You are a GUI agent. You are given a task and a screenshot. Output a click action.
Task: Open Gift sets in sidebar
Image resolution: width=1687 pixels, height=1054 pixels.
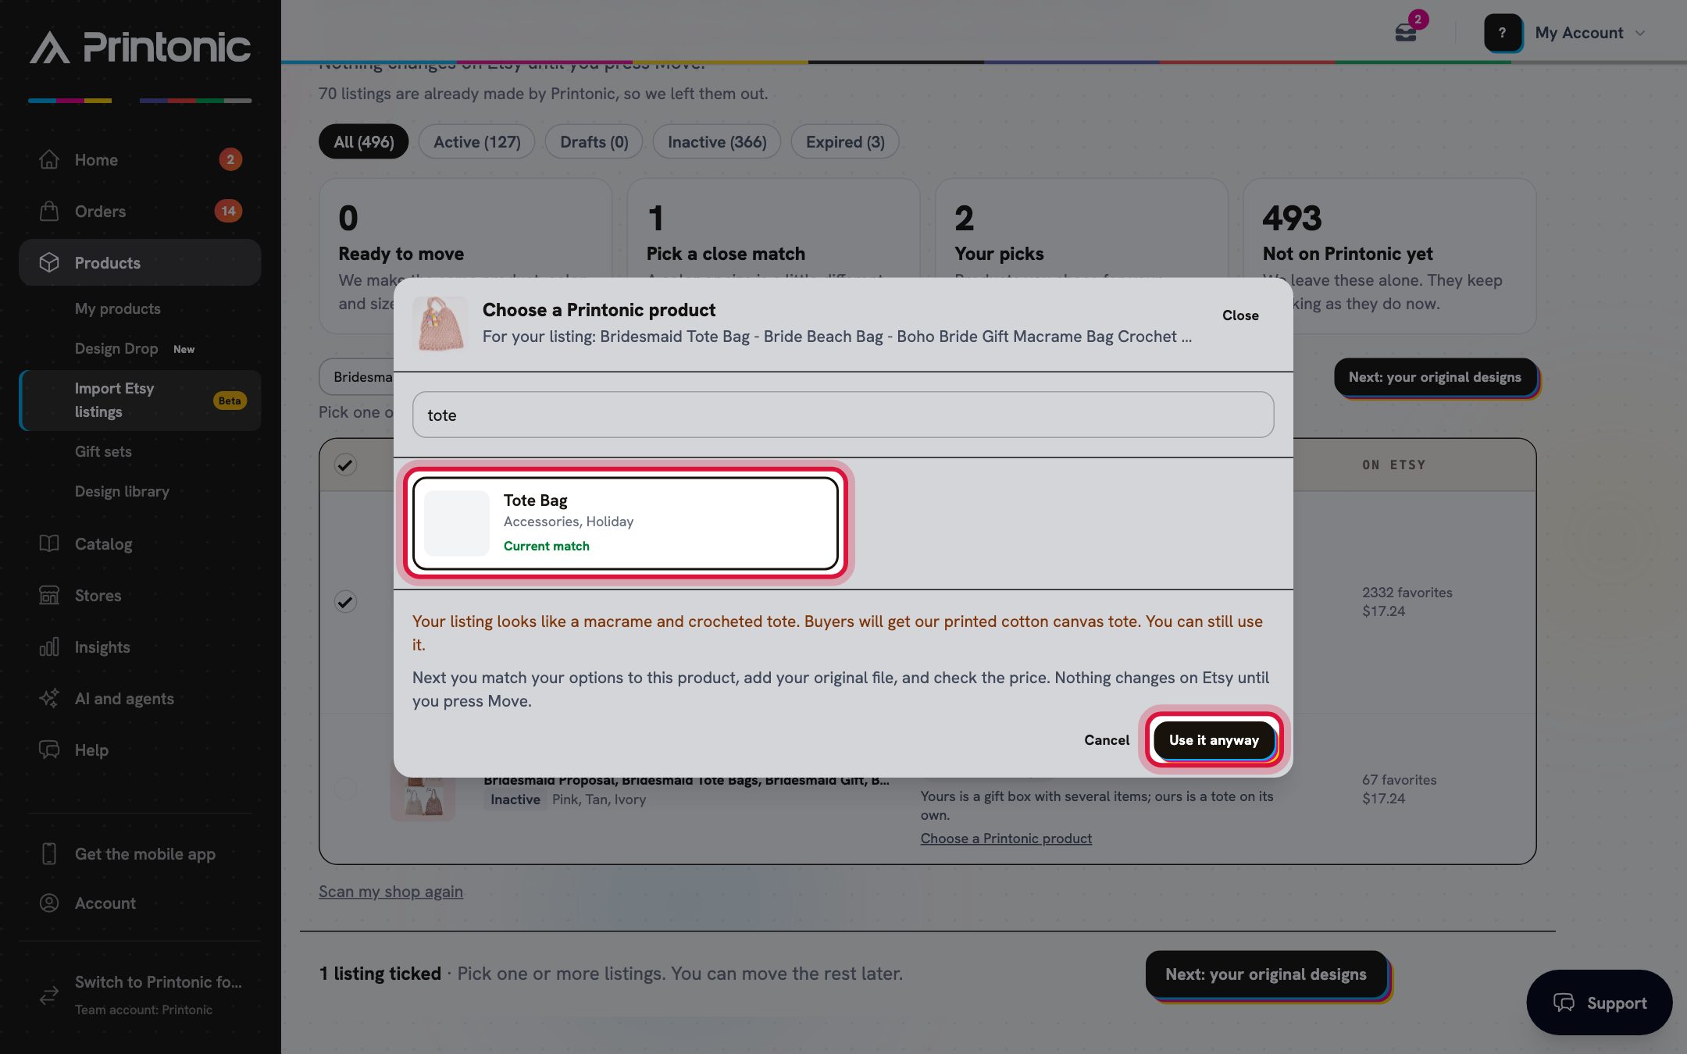[103, 451]
